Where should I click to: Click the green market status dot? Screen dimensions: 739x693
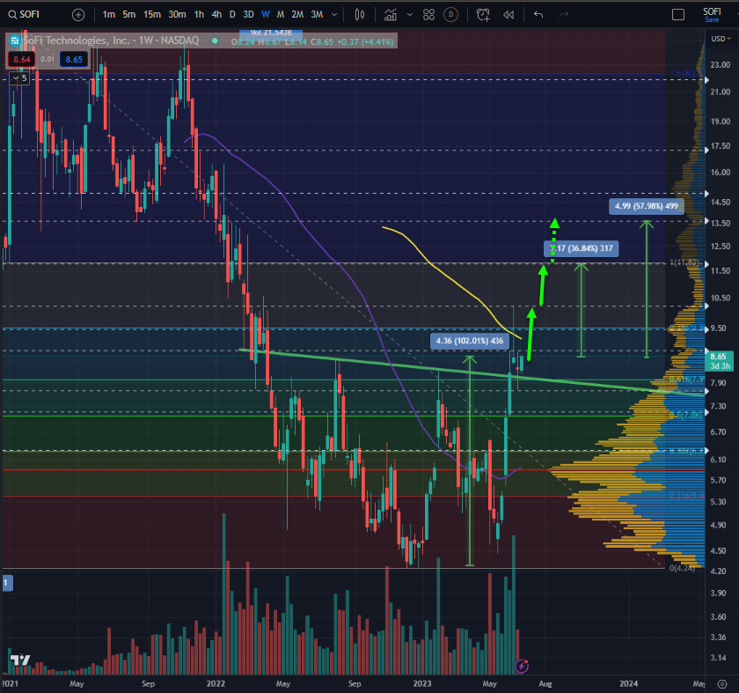pyautogui.click(x=215, y=41)
